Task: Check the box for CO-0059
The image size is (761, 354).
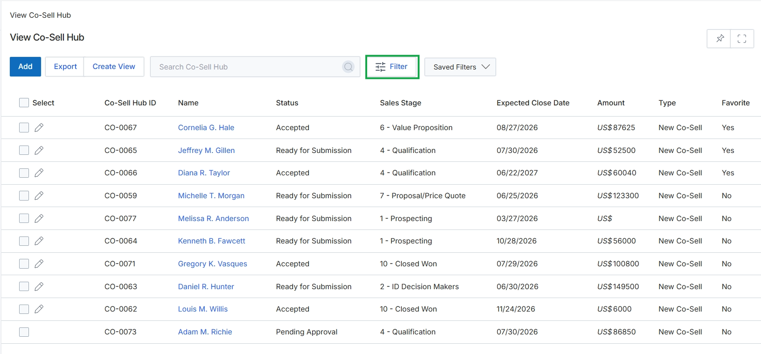Action: (x=24, y=195)
